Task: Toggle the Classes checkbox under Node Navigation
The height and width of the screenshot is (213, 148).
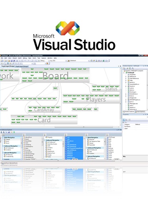Action: tap(5, 140)
